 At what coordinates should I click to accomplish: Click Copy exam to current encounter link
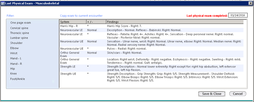(81, 16)
